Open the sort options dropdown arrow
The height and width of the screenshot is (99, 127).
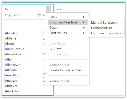(x=44, y=16)
